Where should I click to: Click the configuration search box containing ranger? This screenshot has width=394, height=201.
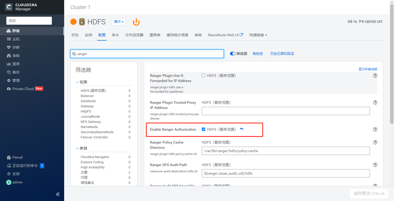click(x=147, y=54)
